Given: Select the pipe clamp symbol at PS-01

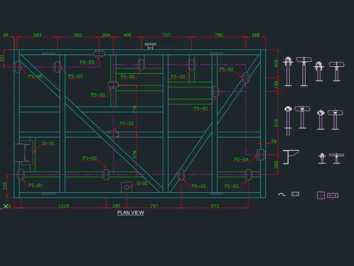Looking at the screenshot, I should pyautogui.click(x=21, y=175).
